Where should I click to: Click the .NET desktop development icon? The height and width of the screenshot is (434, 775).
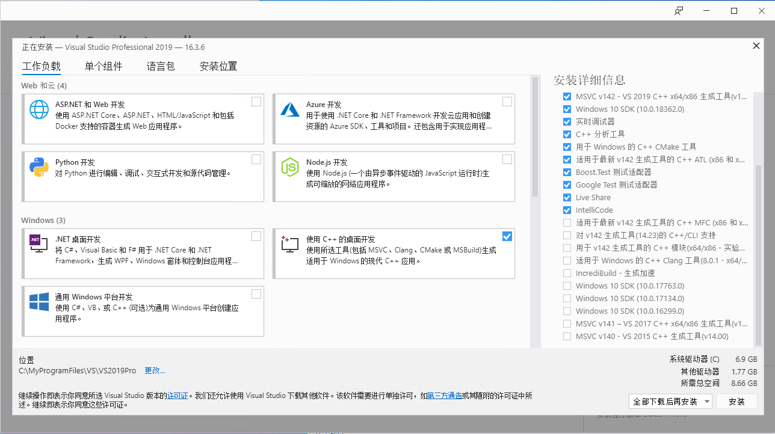39,243
